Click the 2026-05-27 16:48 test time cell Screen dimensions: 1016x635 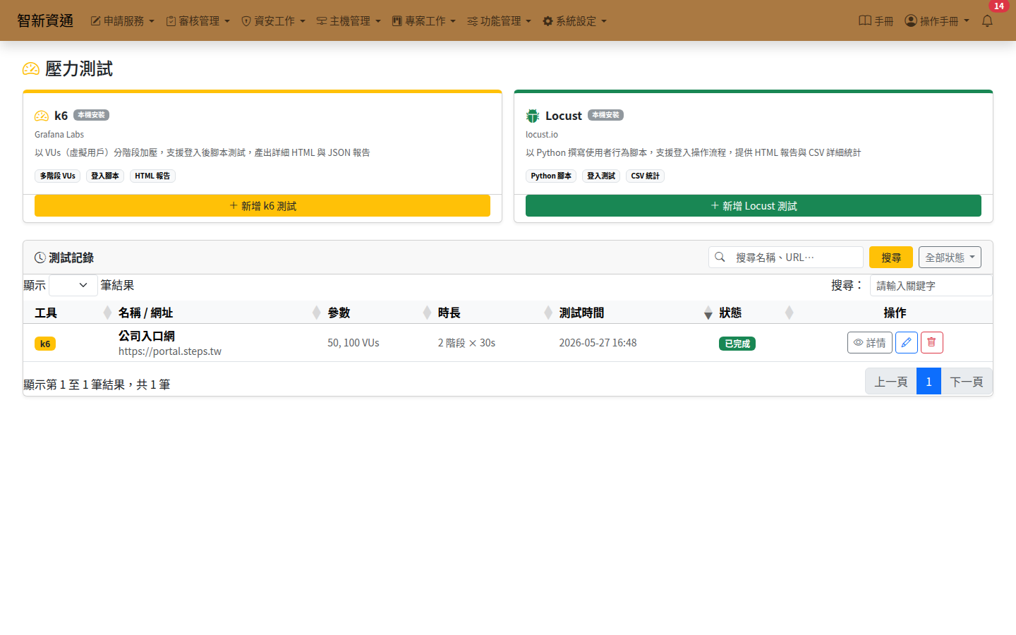tap(598, 343)
